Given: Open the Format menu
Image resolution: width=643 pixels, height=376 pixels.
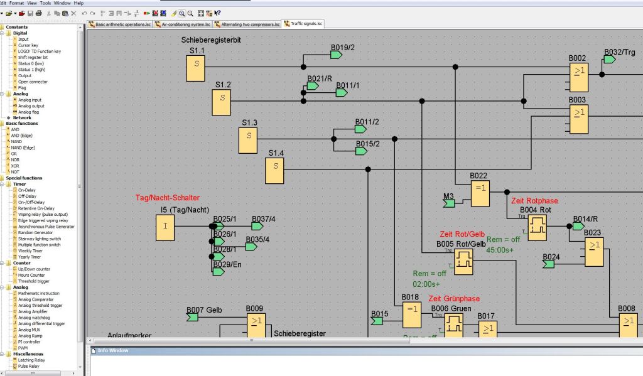Looking at the screenshot, I should [x=17, y=3].
